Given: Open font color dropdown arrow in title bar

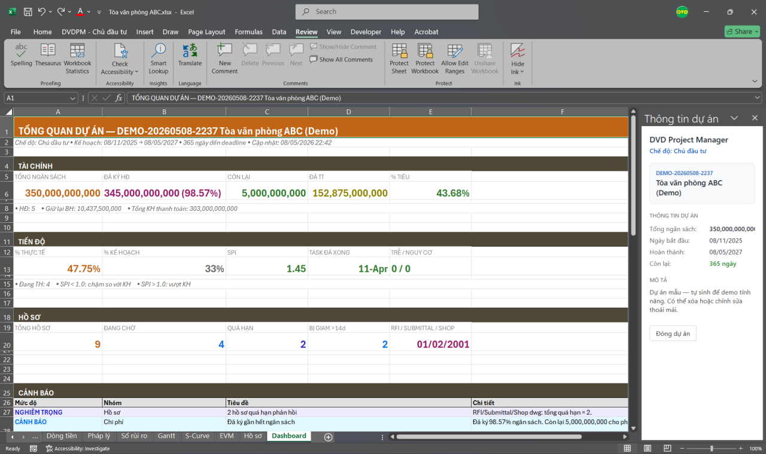Looking at the screenshot, I should 89,12.
